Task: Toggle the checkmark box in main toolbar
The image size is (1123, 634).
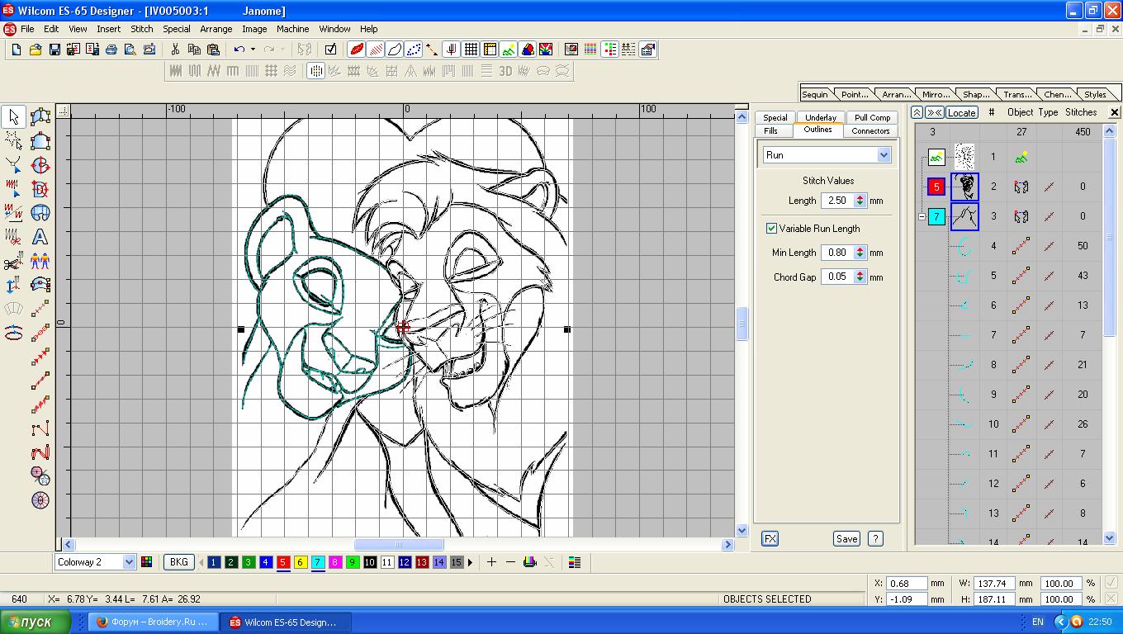Action: (x=330, y=50)
